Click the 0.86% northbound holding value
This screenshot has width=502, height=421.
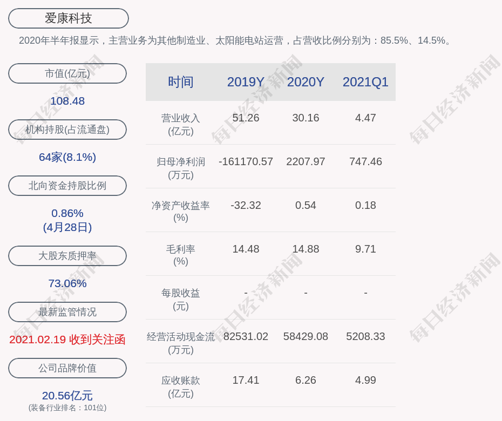pyautogui.click(x=67, y=213)
